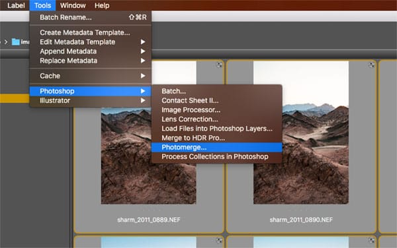Click filename label sharm_2011_0890.NEF

pyautogui.click(x=301, y=220)
